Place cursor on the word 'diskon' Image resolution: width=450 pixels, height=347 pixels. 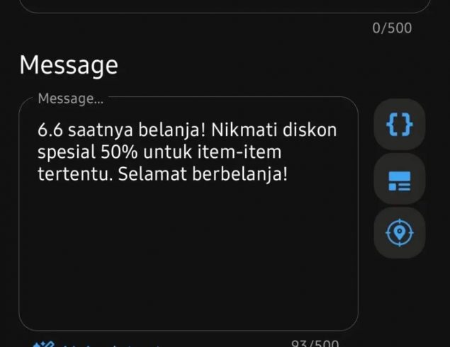pyautogui.click(x=310, y=130)
